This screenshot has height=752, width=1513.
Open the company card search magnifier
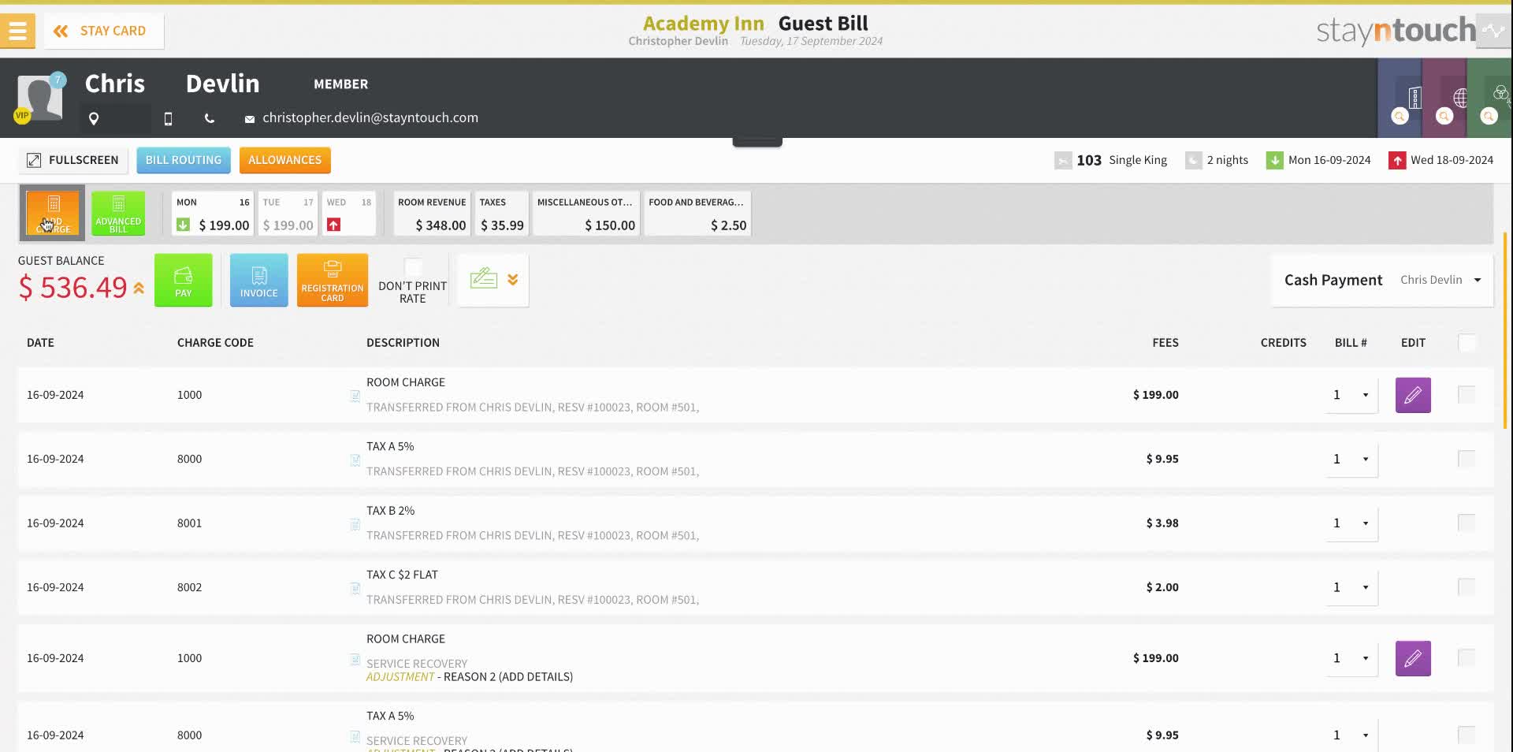tap(1400, 116)
